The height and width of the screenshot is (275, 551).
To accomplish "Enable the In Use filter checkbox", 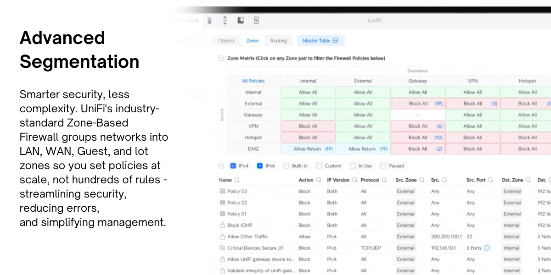I will [353, 166].
